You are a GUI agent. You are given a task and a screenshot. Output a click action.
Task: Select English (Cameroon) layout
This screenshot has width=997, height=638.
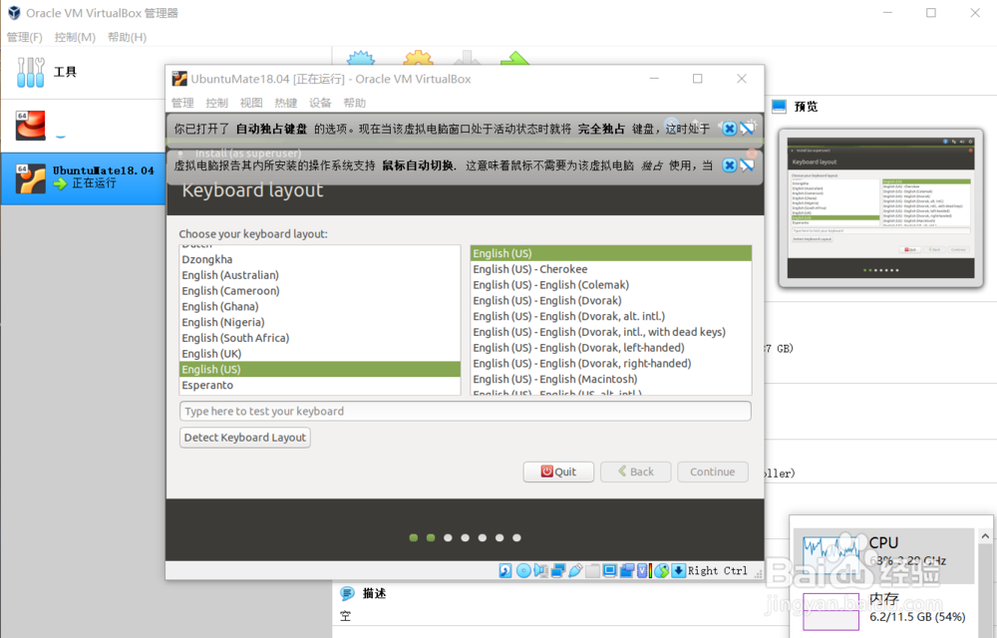320,291
